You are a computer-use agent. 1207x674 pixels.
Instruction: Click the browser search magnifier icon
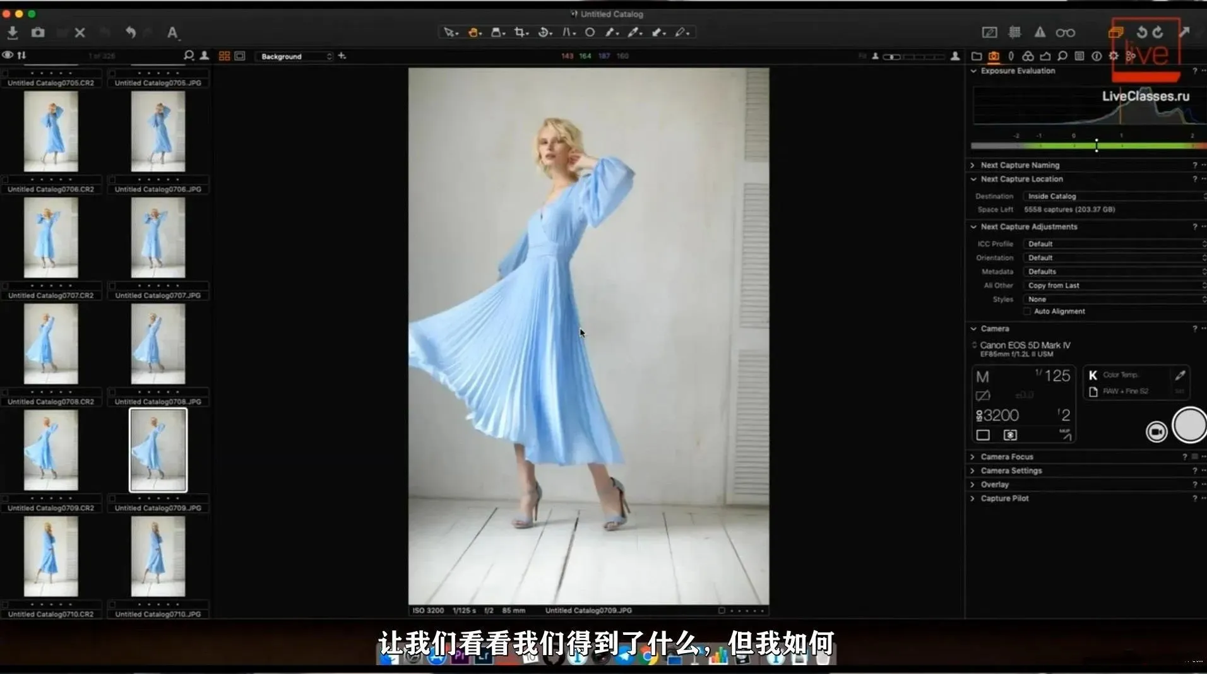click(188, 56)
